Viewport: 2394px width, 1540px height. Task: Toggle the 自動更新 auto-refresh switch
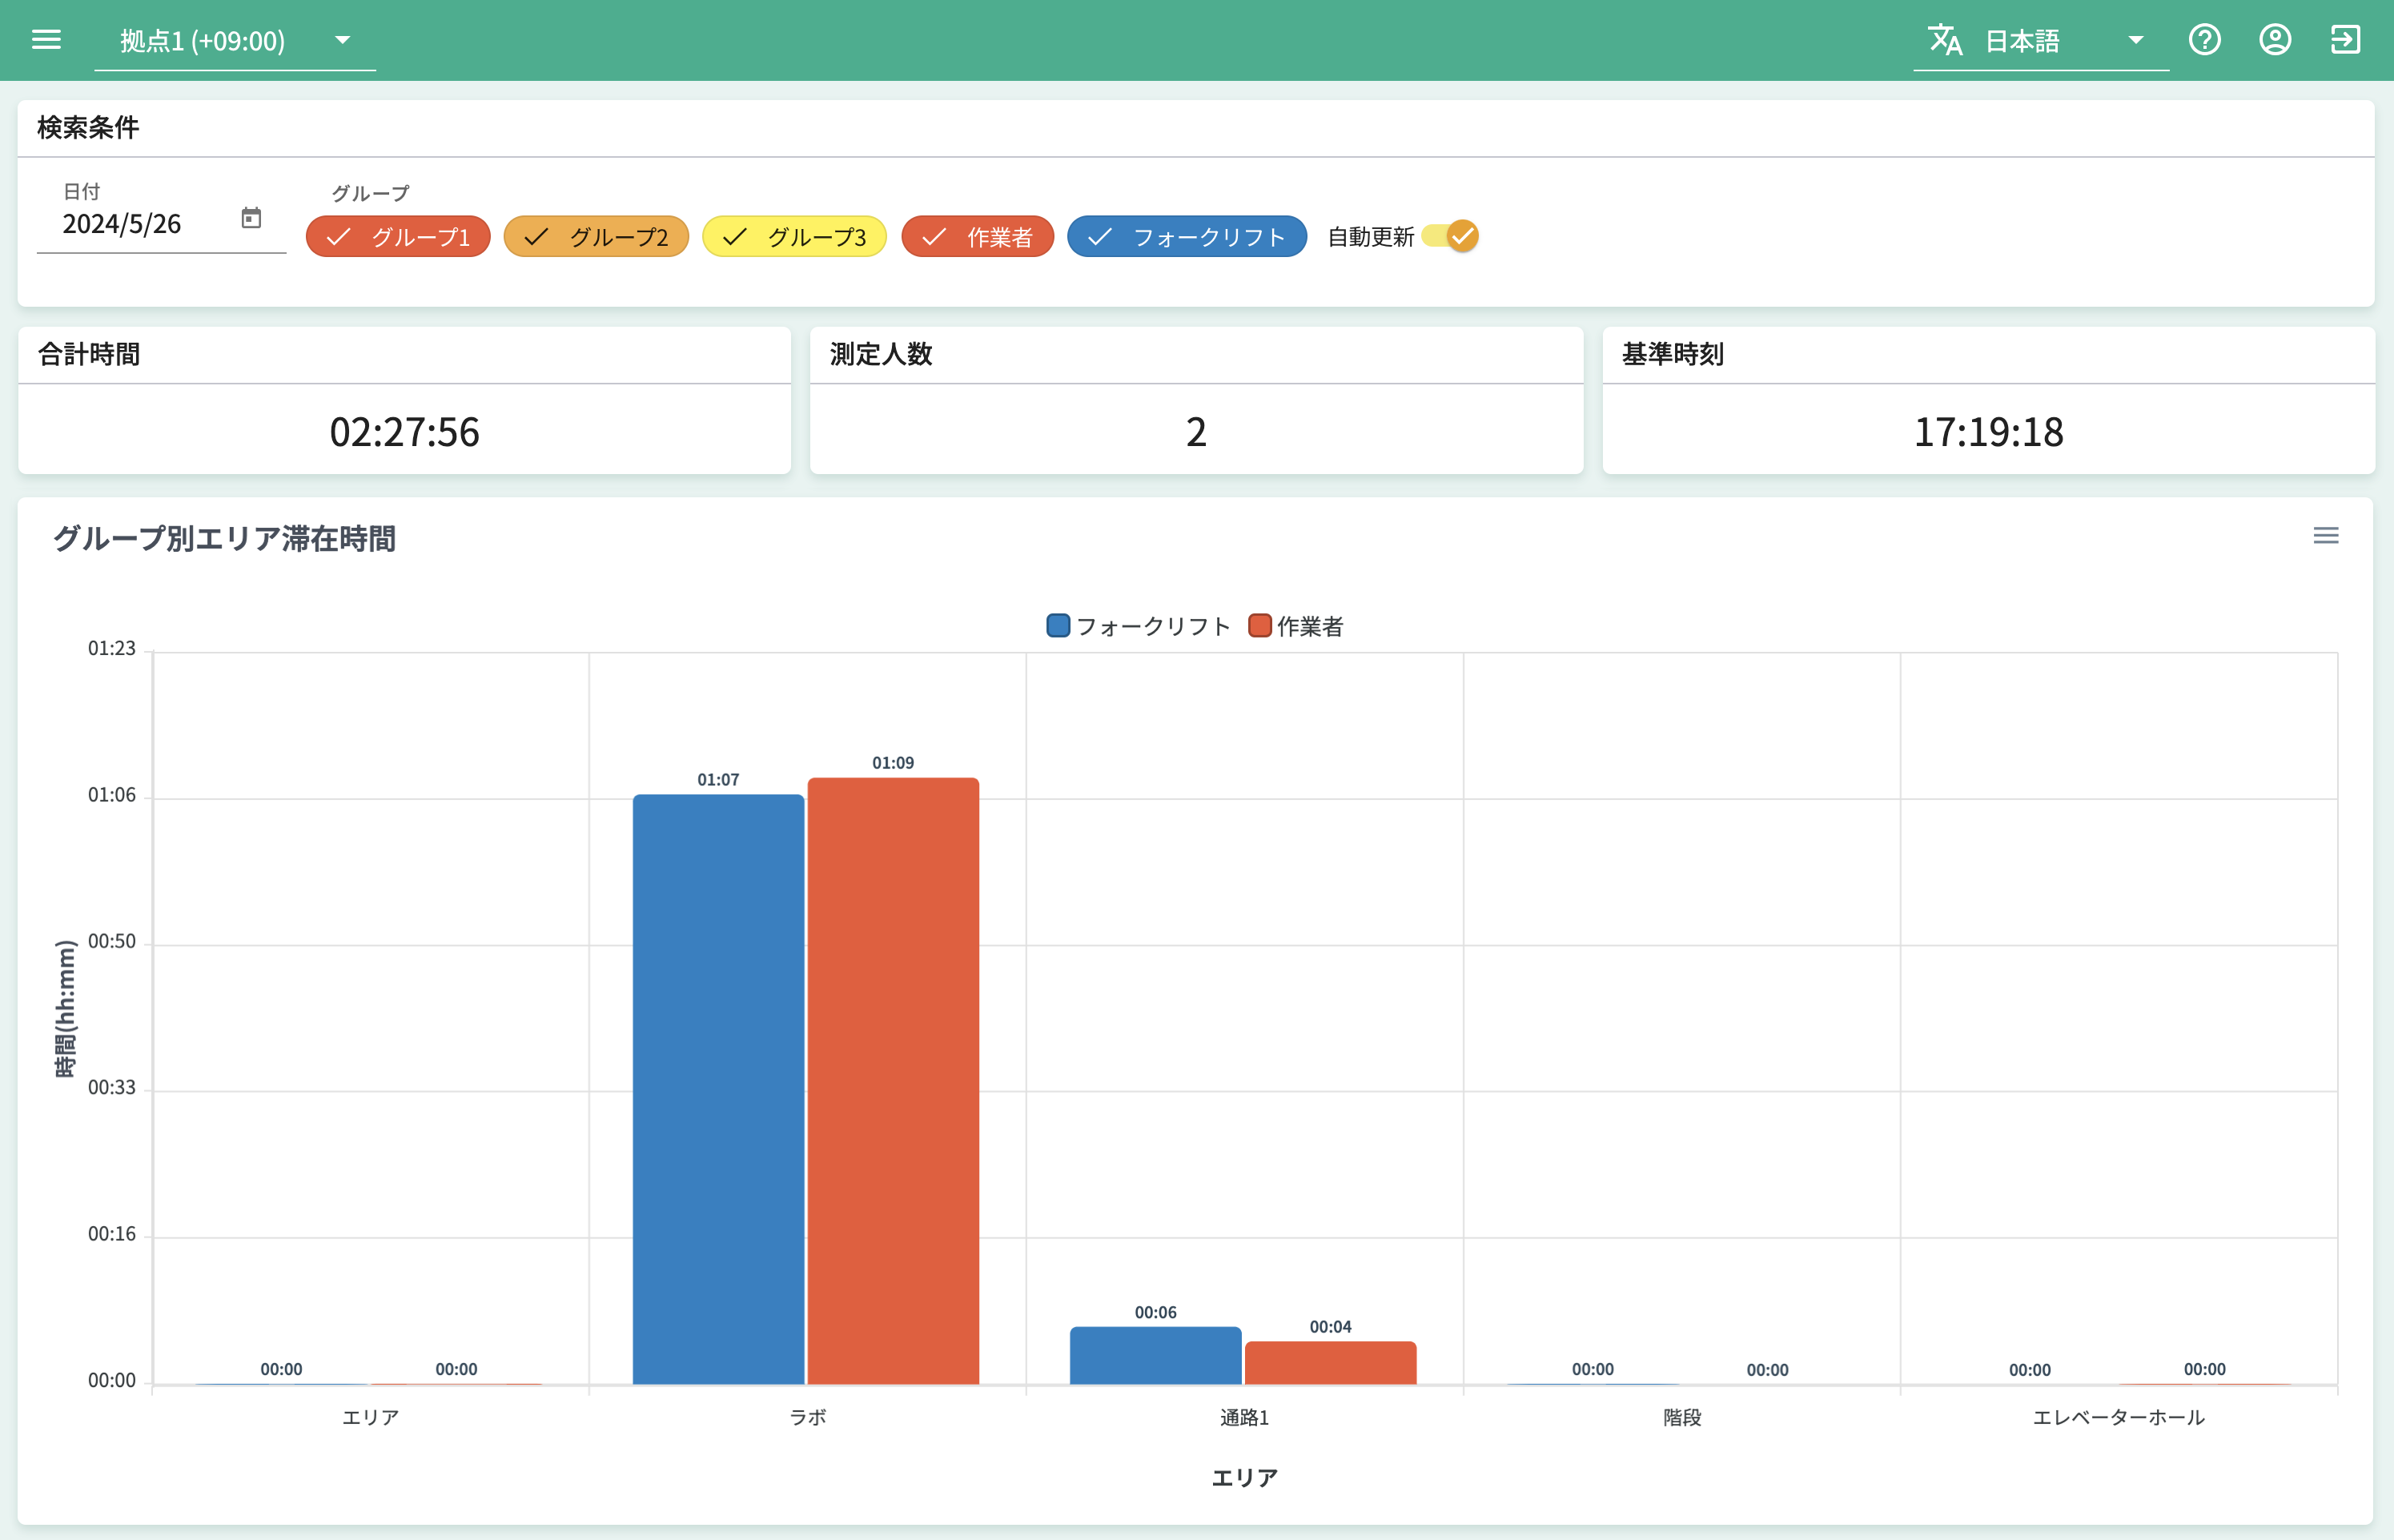click(x=1452, y=236)
